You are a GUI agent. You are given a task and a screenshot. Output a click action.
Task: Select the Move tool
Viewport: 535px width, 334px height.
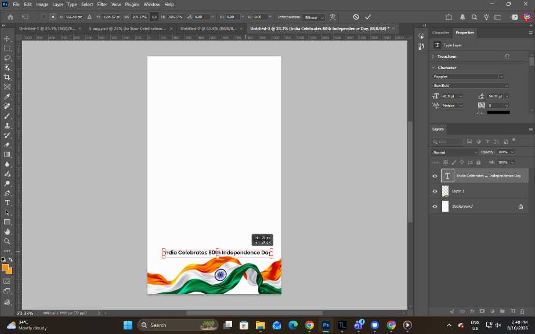coord(7,39)
